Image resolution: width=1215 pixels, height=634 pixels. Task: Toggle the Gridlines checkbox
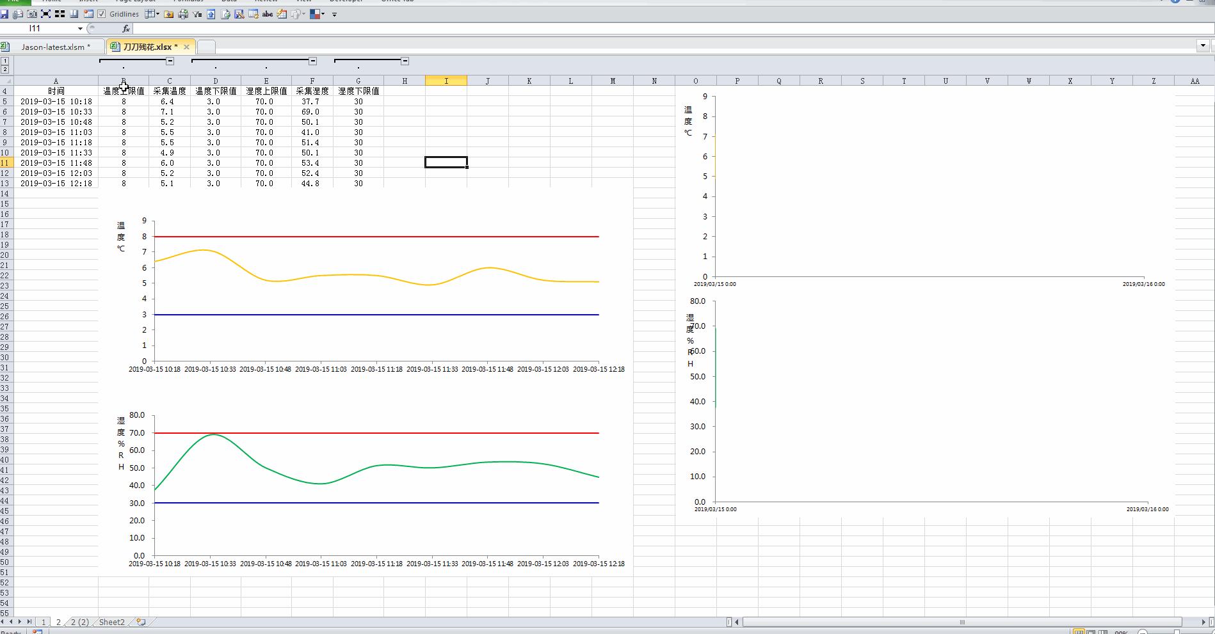101,14
